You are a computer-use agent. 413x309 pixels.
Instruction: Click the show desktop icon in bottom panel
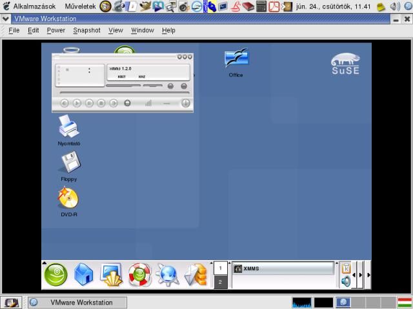pyautogui.click(x=11, y=303)
